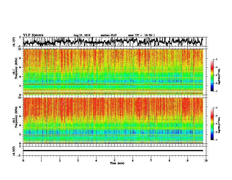Click the time axis tick label "1"
The height and width of the screenshot is (180, 232).
click(x=41, y=161)
